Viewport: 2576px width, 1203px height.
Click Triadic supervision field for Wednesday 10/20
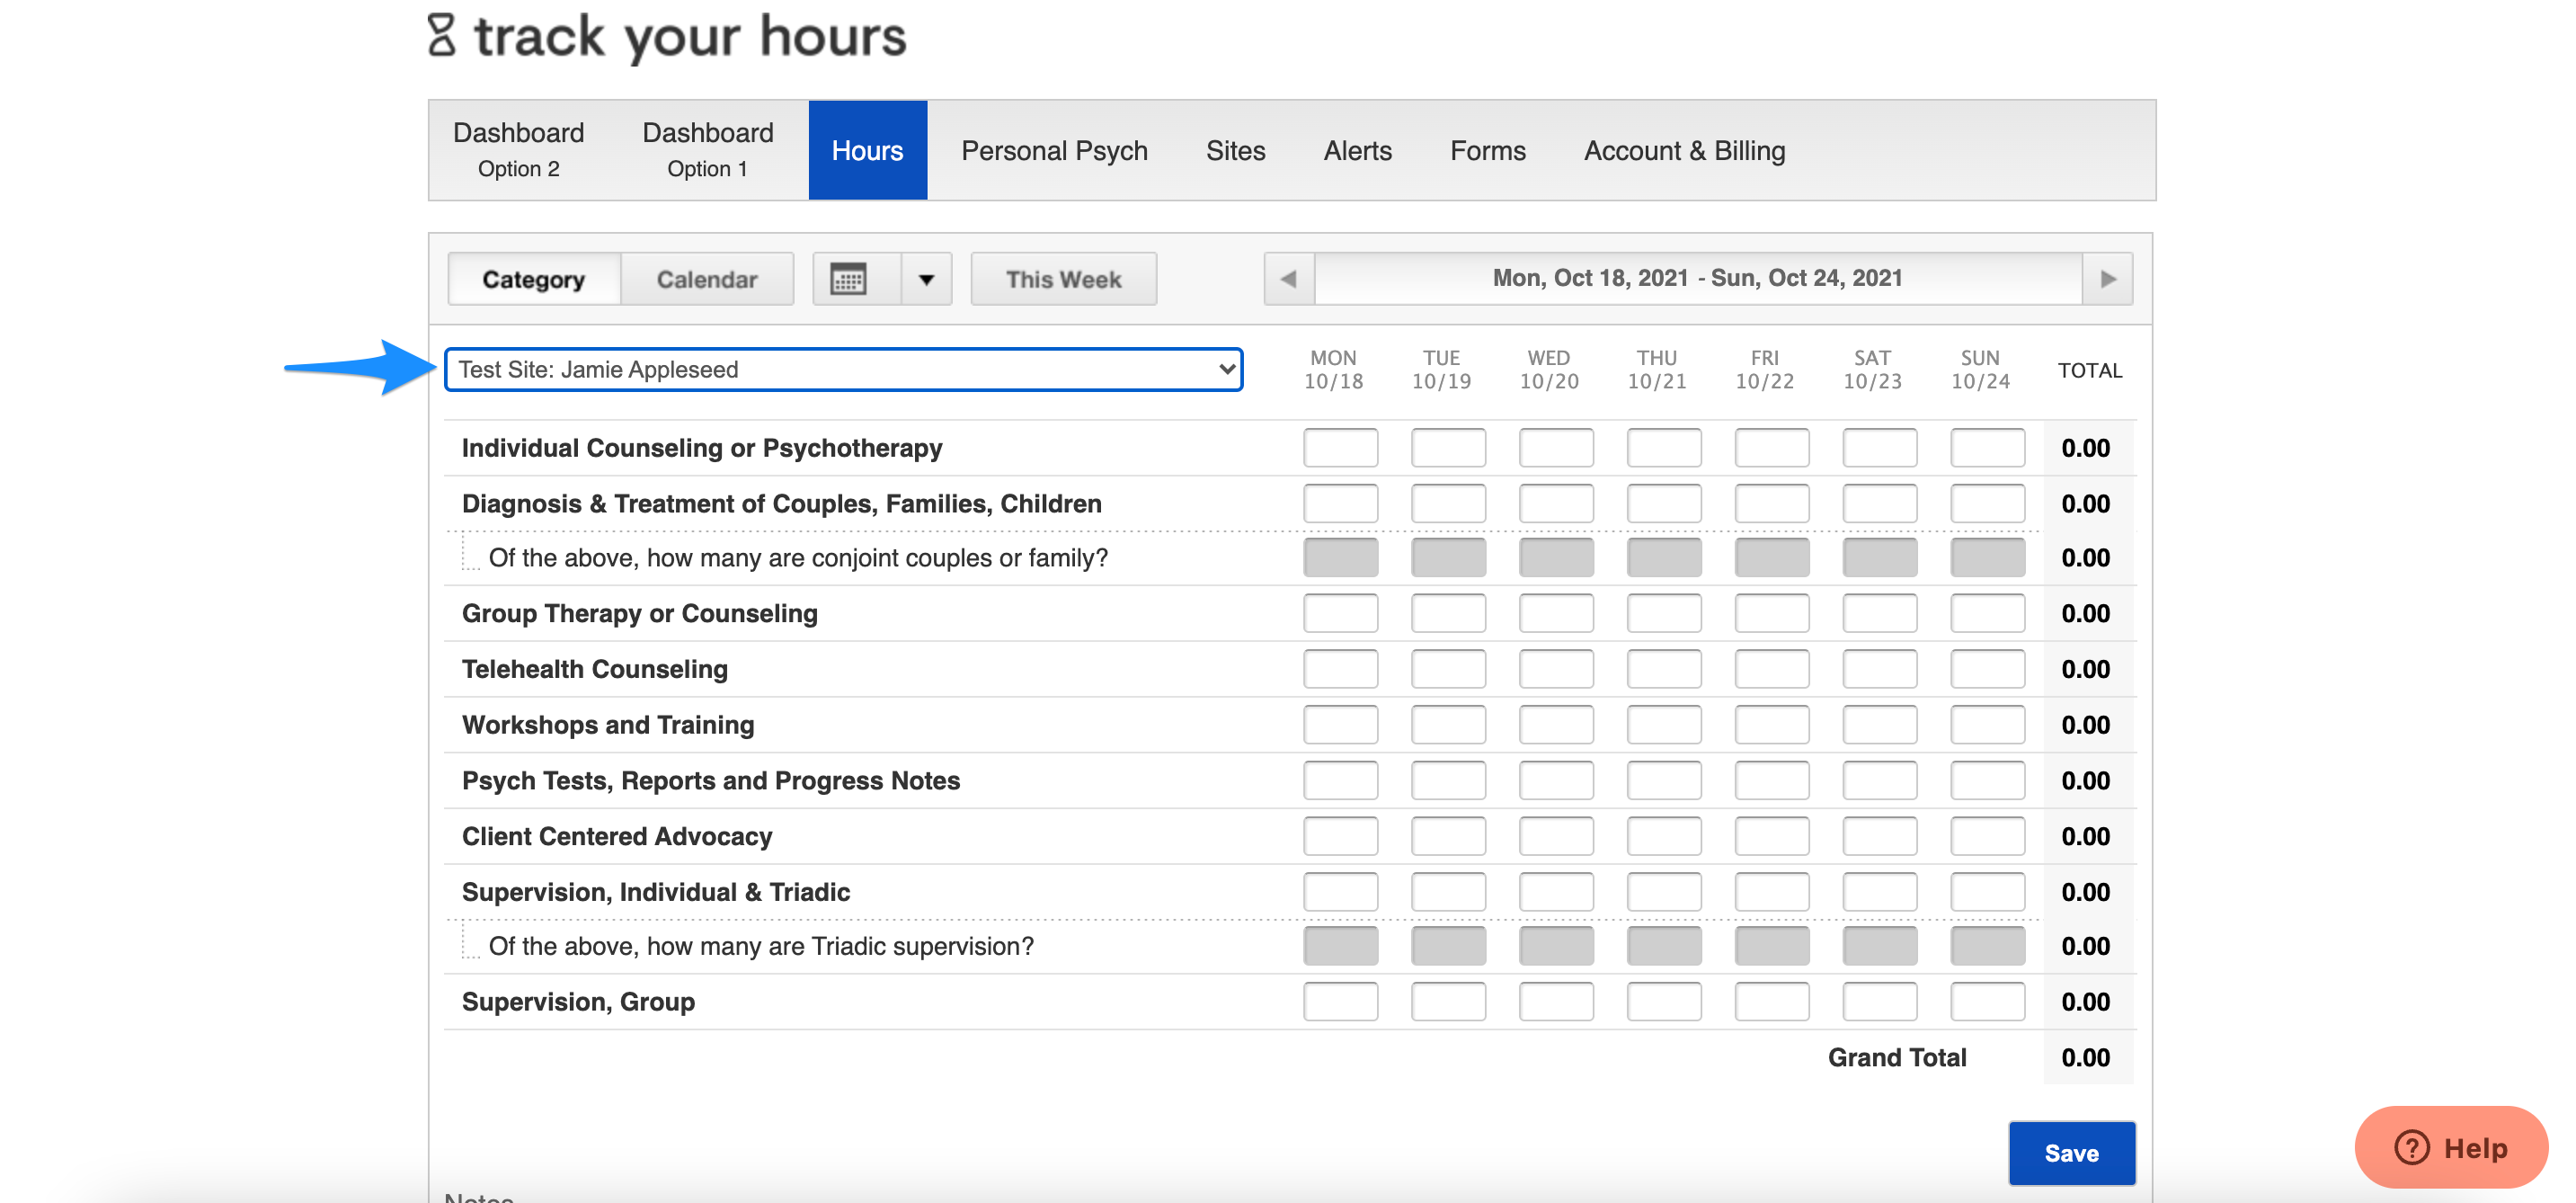[1557, 946]
